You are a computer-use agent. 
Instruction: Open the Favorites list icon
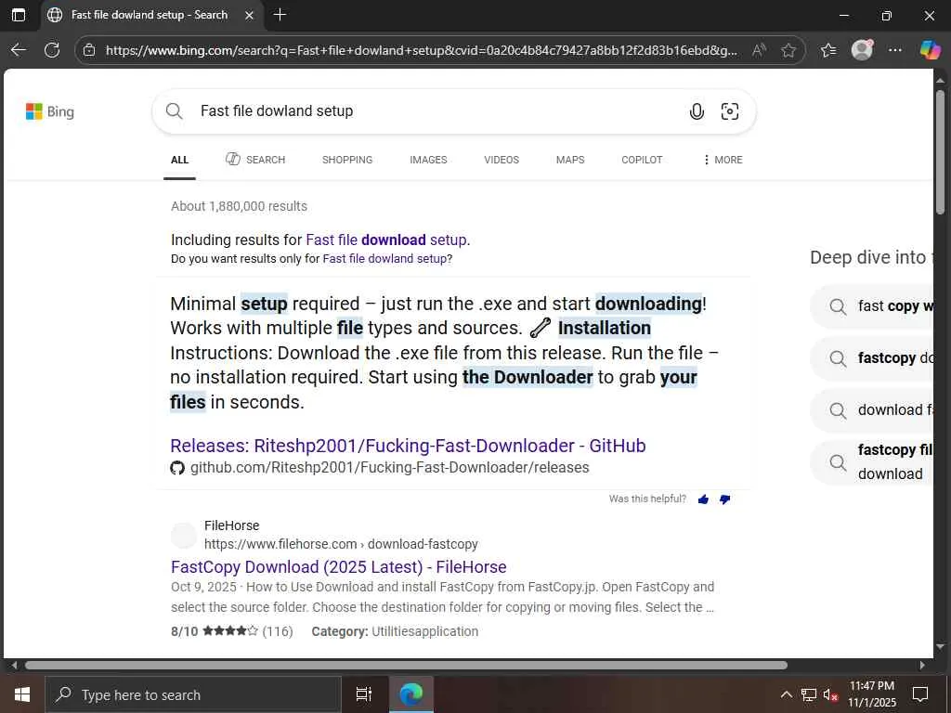(828, 50)
